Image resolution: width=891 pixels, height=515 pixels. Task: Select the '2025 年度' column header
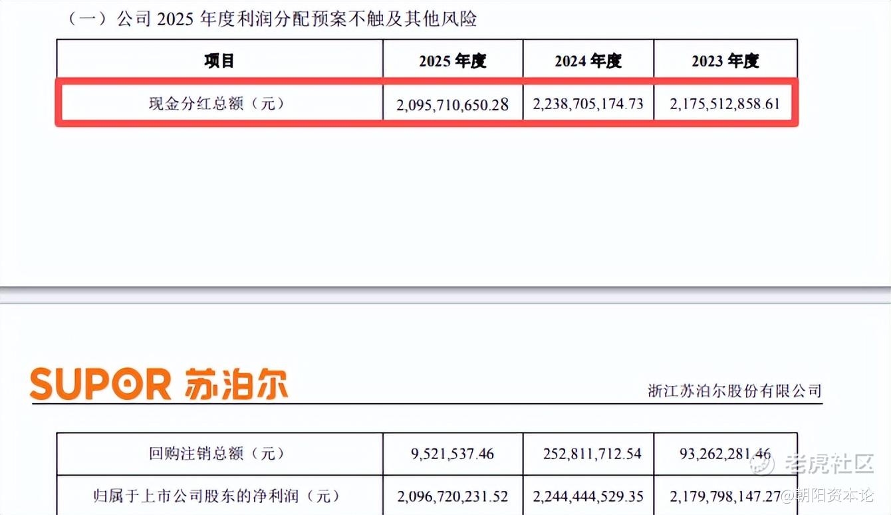(x=453, y=61)
